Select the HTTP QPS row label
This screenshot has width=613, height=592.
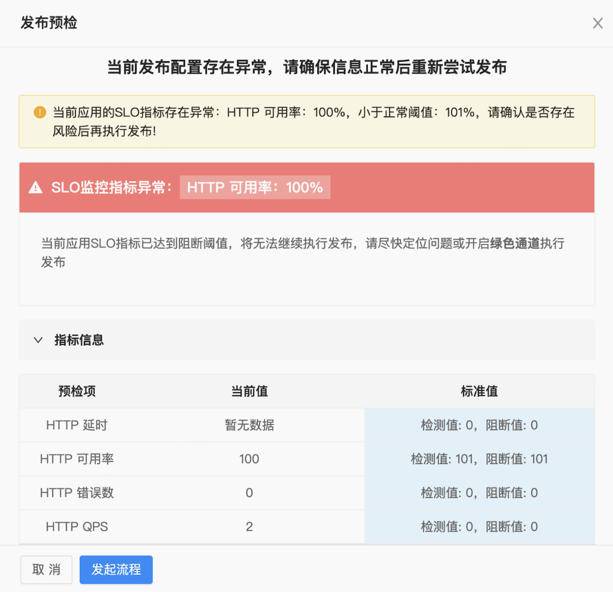tap(77, 527)
